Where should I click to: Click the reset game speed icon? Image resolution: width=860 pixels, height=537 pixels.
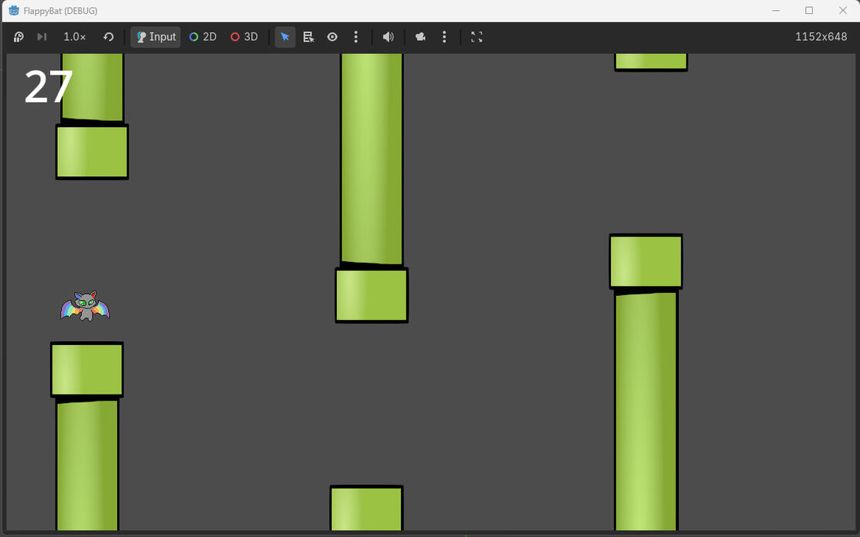pyautogui.click(x=109, y=37)
